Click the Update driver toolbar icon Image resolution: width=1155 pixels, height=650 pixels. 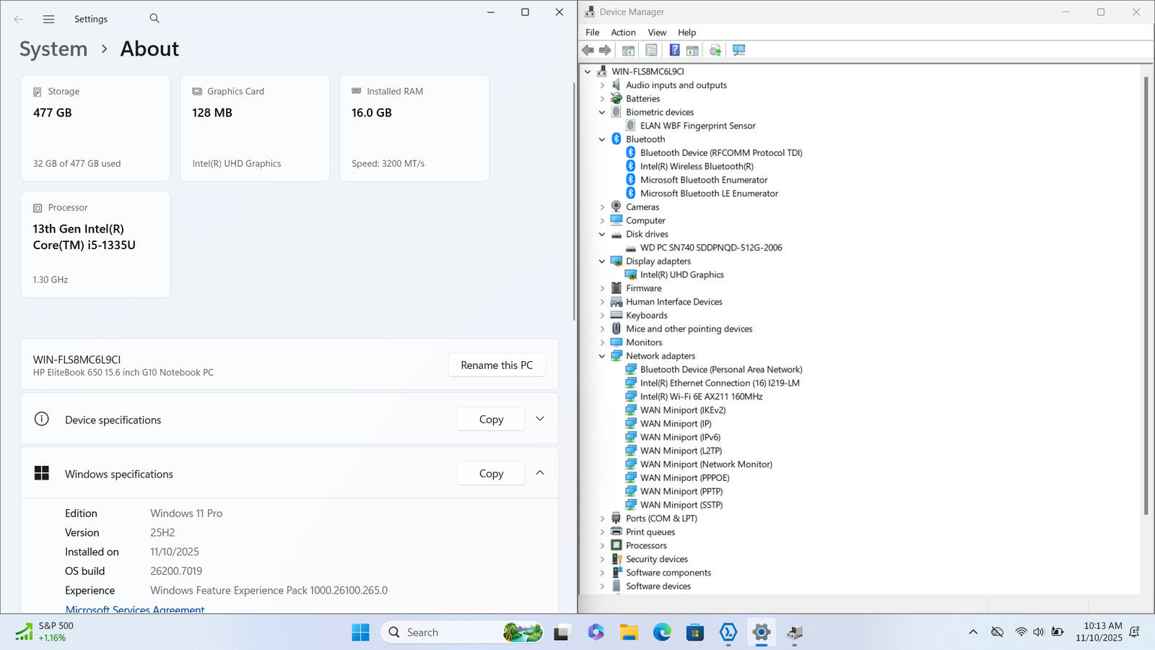tap(715, 51)
